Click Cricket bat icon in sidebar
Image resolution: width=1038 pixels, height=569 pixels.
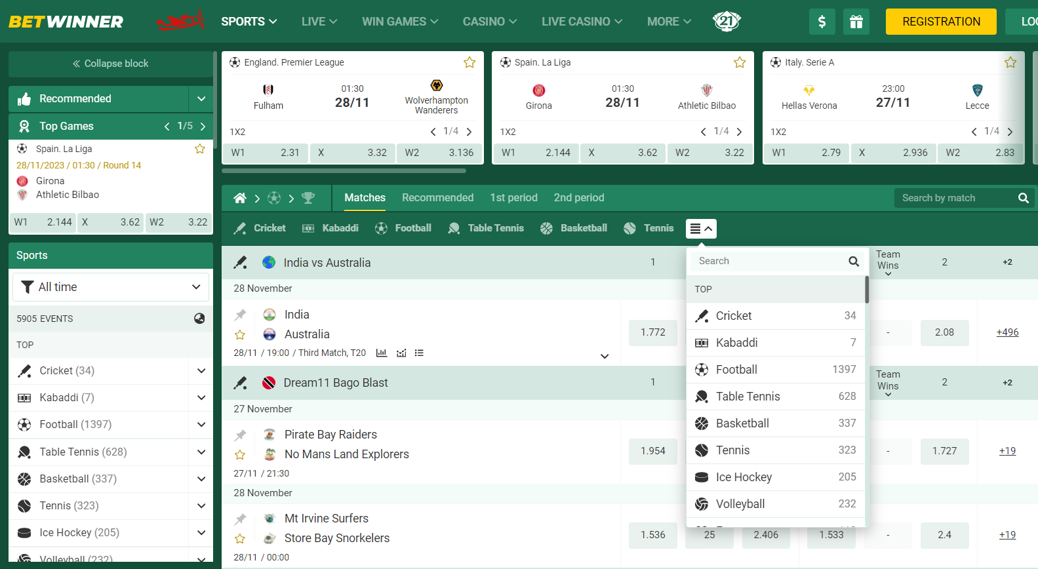[24, 371]
